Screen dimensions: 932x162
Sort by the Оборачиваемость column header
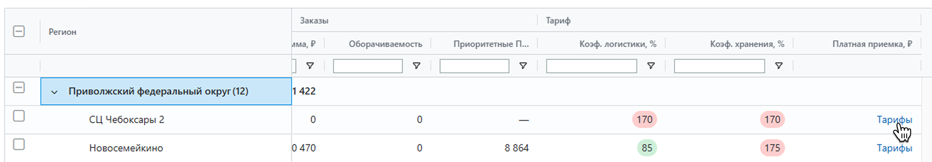[x=385, y=44]
